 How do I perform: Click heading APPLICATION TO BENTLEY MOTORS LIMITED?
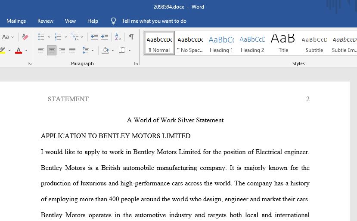coord(116,136)
